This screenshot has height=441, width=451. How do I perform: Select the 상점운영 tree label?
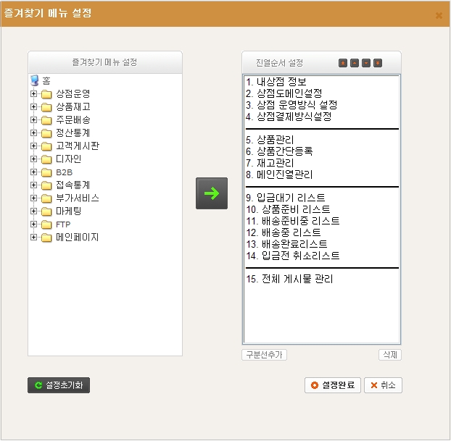pyautogui.click(x=73, y=93)
